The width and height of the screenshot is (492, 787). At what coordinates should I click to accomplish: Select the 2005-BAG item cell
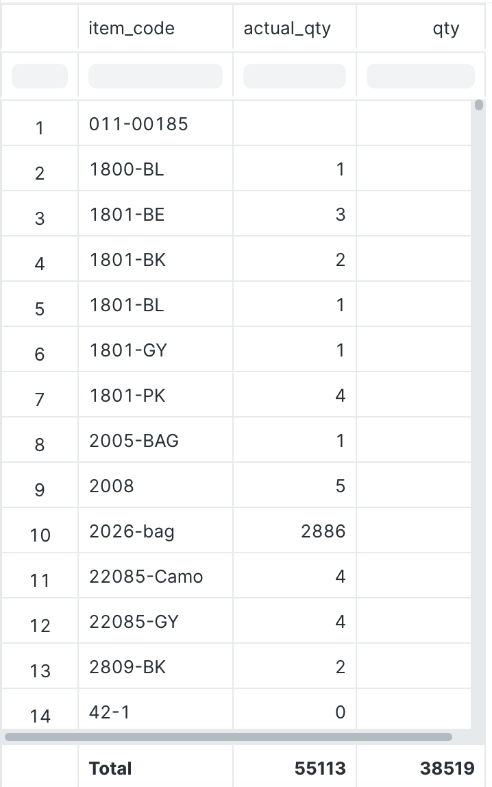point(156,440)
